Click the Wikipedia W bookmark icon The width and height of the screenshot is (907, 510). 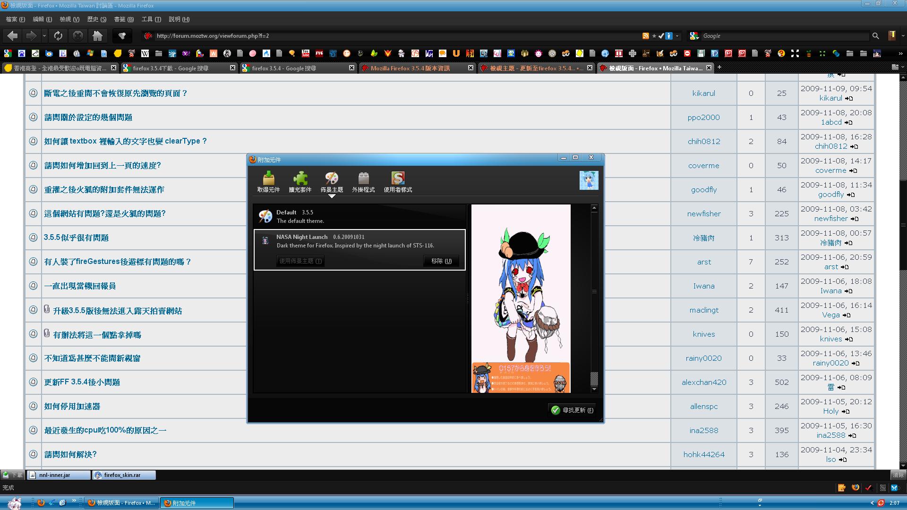pos(145,53)
